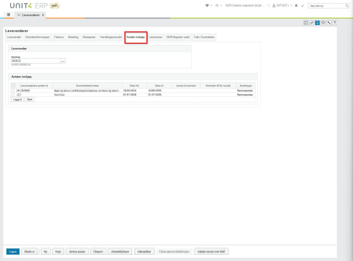Viewport: 353px width, 261px height.
Task: Expand the favorites heart dropdown arrow
Action: click(211, 6)
